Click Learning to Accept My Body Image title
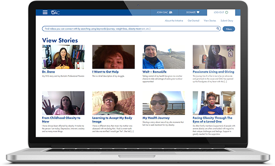The height and width of the screenshot is (166, 275). [x=112, y=120]
